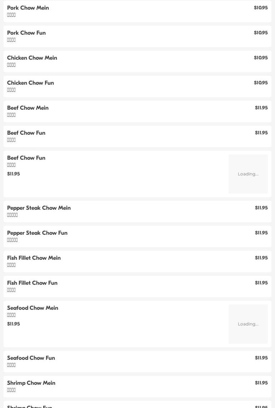
Task: Click the Beef Chow Fun loading image thumbnail
Action: pyautogui.click(x=248, y=174)
